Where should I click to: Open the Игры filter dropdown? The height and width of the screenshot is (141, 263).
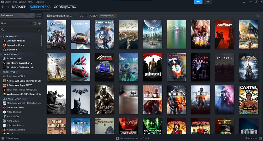(16, 23)
